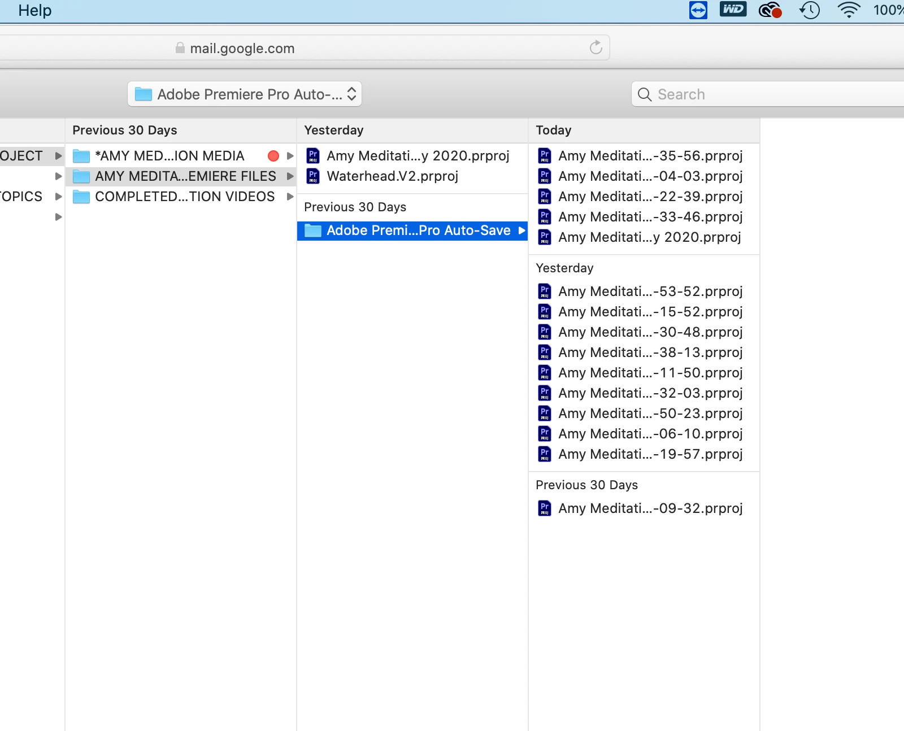Select Amy Meditati...y 2020.prproj under Yesterday column
The image size is (904, 731).
(x=412, y=156)
